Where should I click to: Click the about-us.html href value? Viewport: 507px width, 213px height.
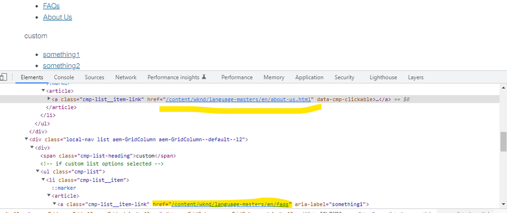pyautogui.click(x=238, y=99)
